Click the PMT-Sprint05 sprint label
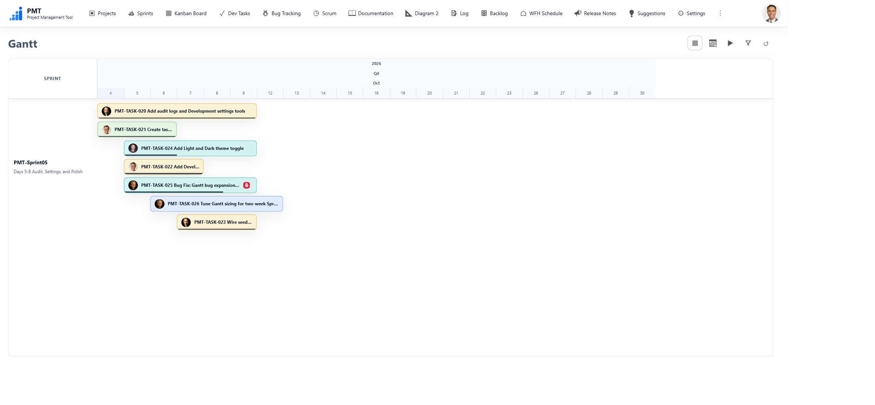 (x=31, y=162)
